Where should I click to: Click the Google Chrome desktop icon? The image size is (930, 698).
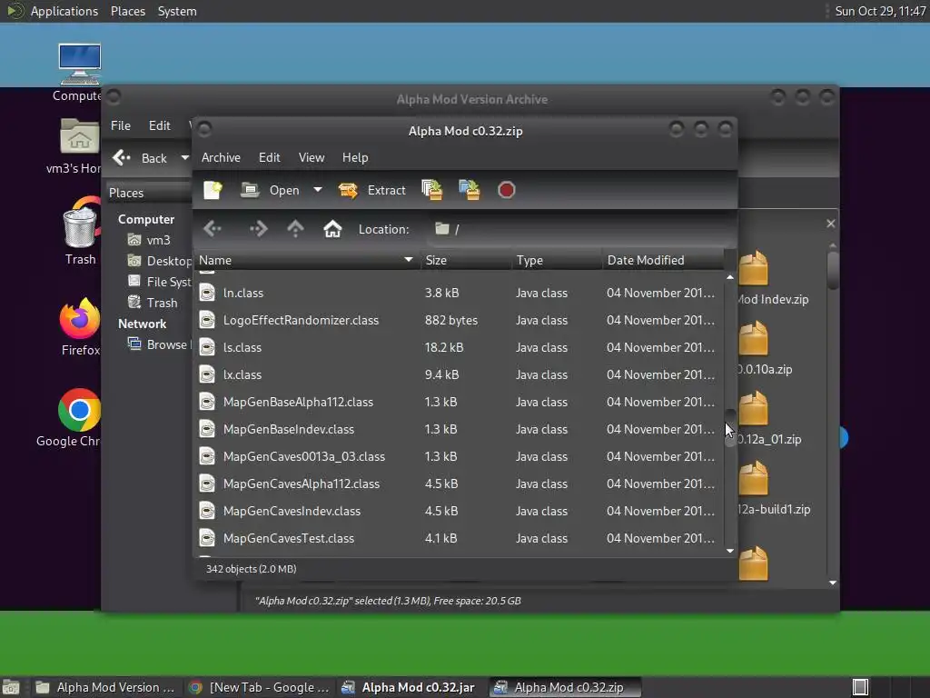[80, 410]
